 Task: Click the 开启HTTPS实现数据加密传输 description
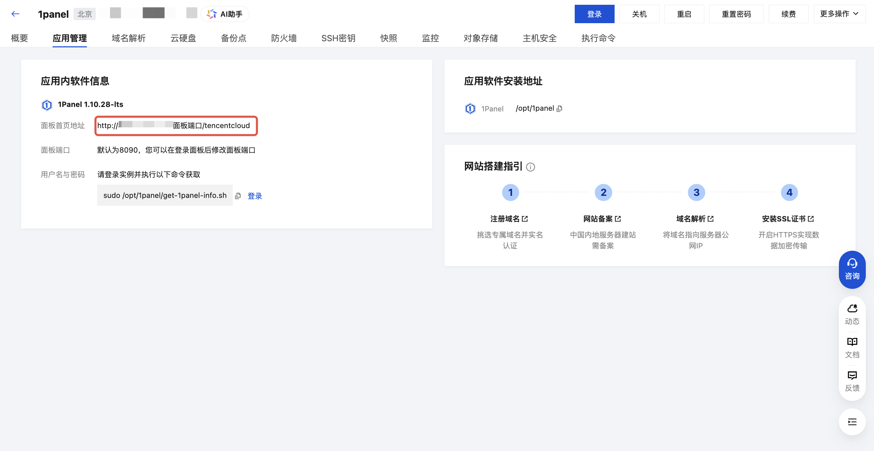tap(789, 240)
